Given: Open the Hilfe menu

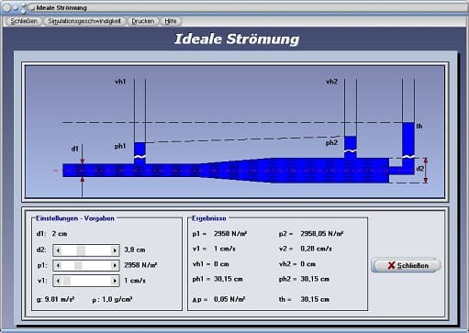Looking at the screenshot, I should tap(171, 21).
